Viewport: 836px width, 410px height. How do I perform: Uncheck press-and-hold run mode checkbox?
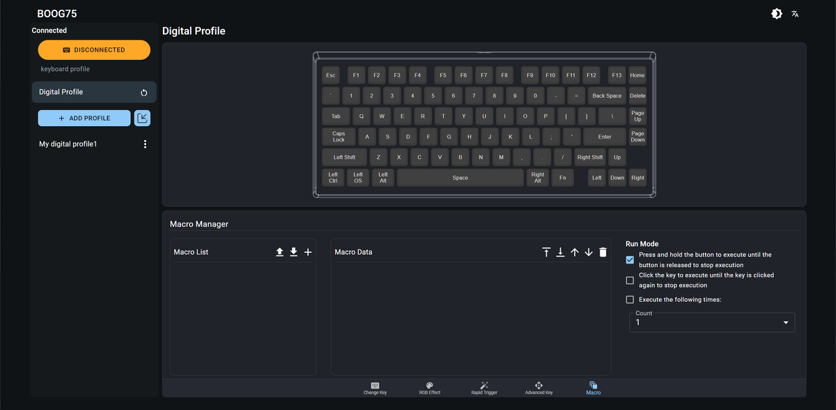[x=630, y=260]
